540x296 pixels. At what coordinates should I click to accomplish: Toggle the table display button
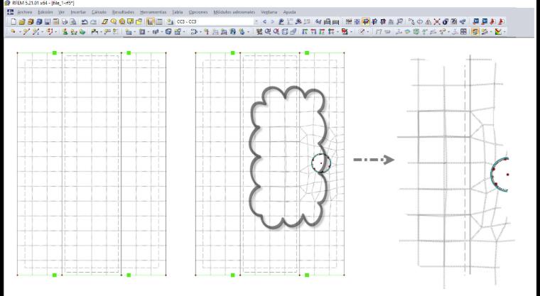click(x=159, y=22)
